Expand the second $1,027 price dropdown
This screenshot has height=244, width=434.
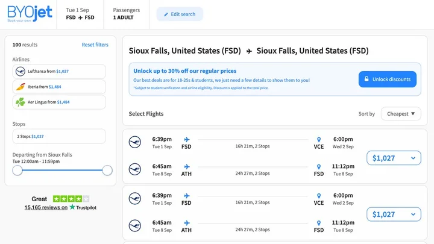coord(394,214)
